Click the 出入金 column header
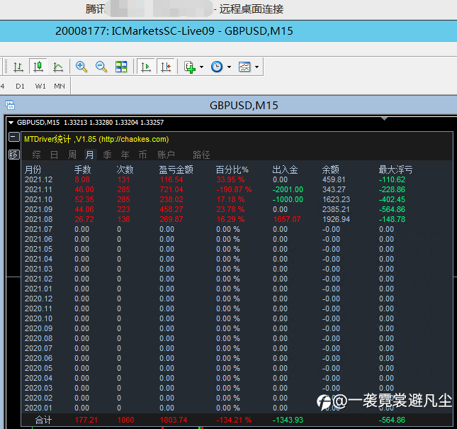This screenshot has width=457, height=429. 285,169
